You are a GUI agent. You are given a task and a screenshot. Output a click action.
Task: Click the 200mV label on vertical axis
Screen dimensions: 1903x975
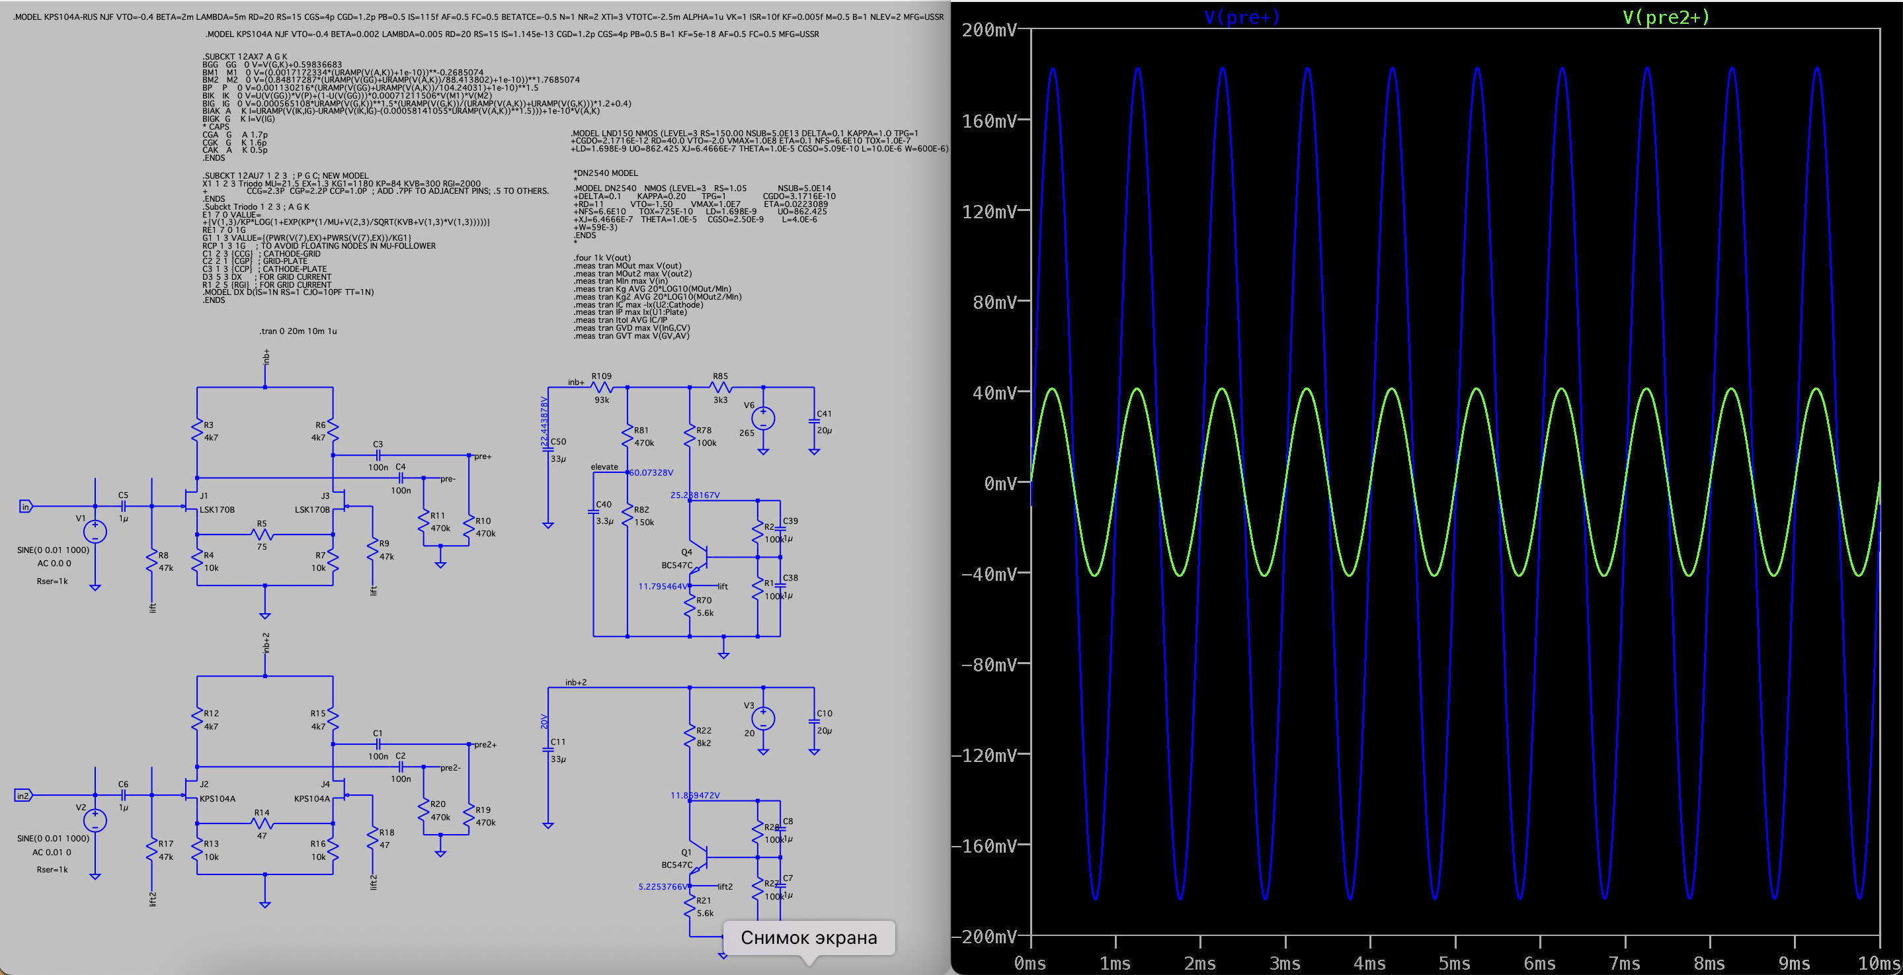pyautogui.click(x=989, y=30)
